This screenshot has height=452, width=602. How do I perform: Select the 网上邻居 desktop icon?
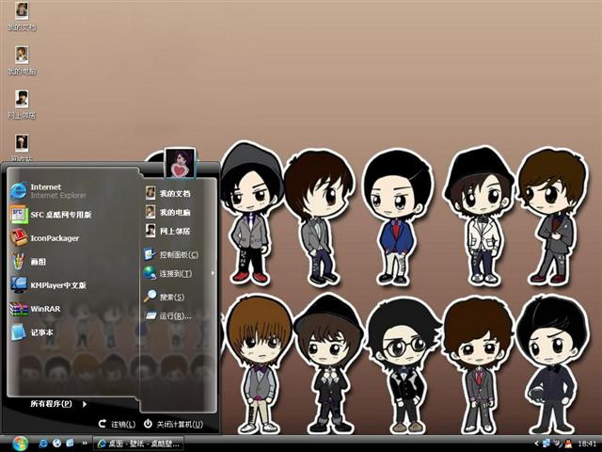coord(22,105)
